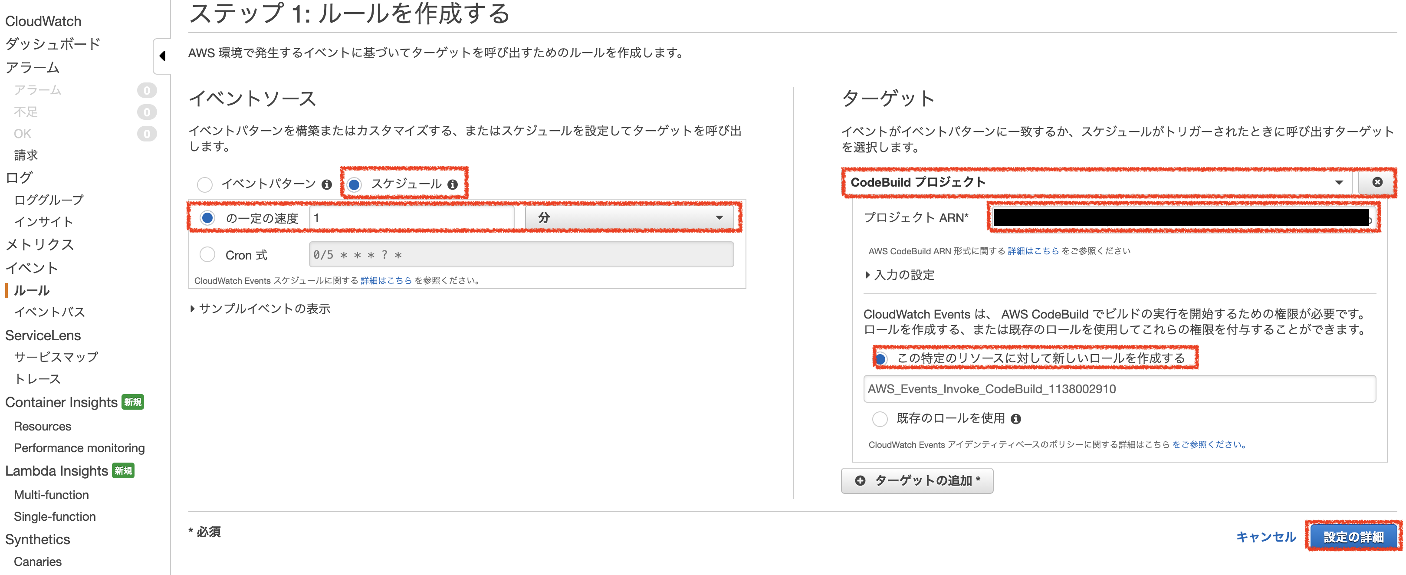Open Multi-function under Lambda Insights
The width and height of the screenshot is (1406, 575).
[x=51, y=495]
